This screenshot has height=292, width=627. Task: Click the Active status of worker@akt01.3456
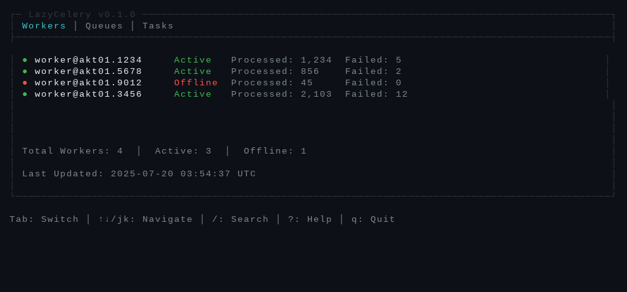pos(193,95)
